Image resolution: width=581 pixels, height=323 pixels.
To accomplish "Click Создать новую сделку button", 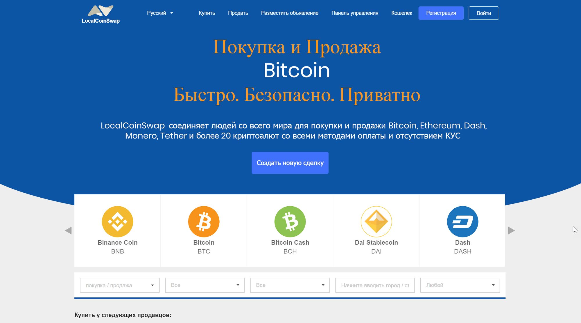I will [x=290, y=163].
